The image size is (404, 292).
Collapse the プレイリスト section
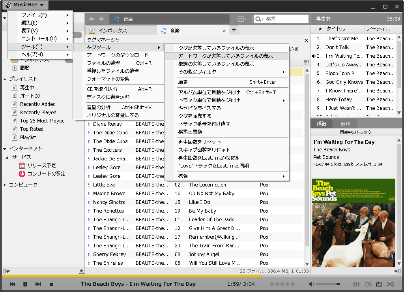(x=5, y=79)
